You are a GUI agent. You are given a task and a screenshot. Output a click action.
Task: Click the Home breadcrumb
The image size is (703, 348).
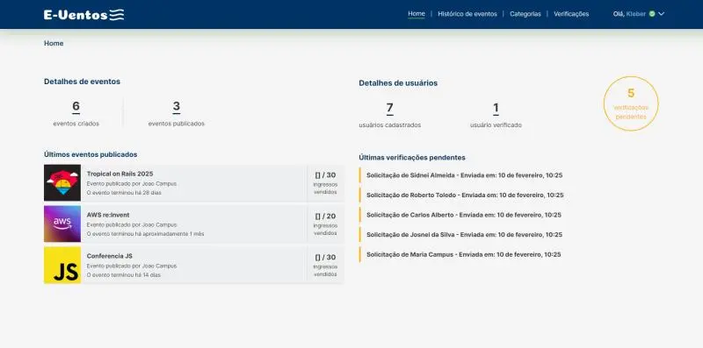click(x=54, y=43)
